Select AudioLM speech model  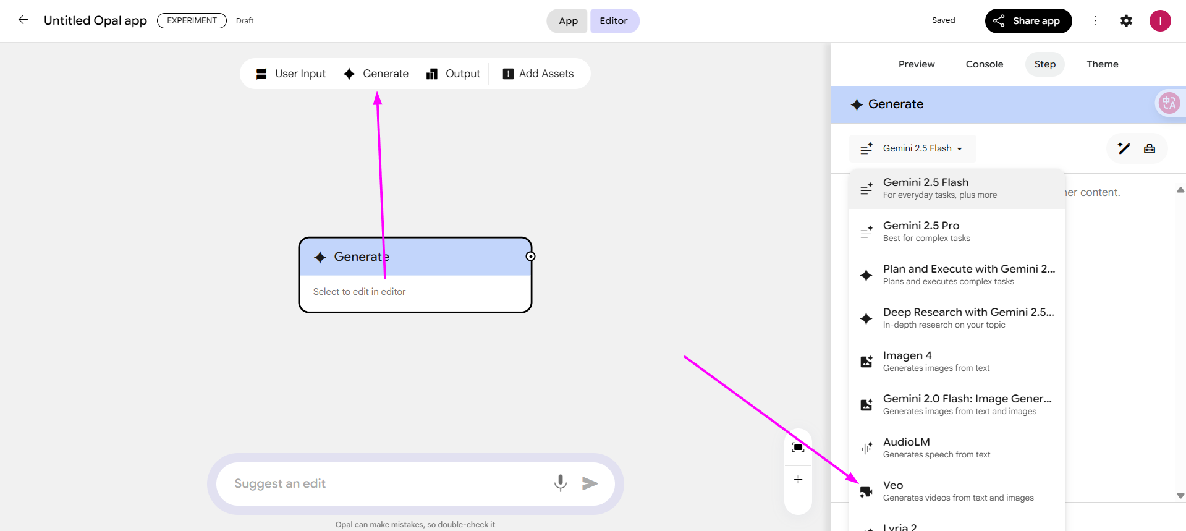[x=957, y=448]
